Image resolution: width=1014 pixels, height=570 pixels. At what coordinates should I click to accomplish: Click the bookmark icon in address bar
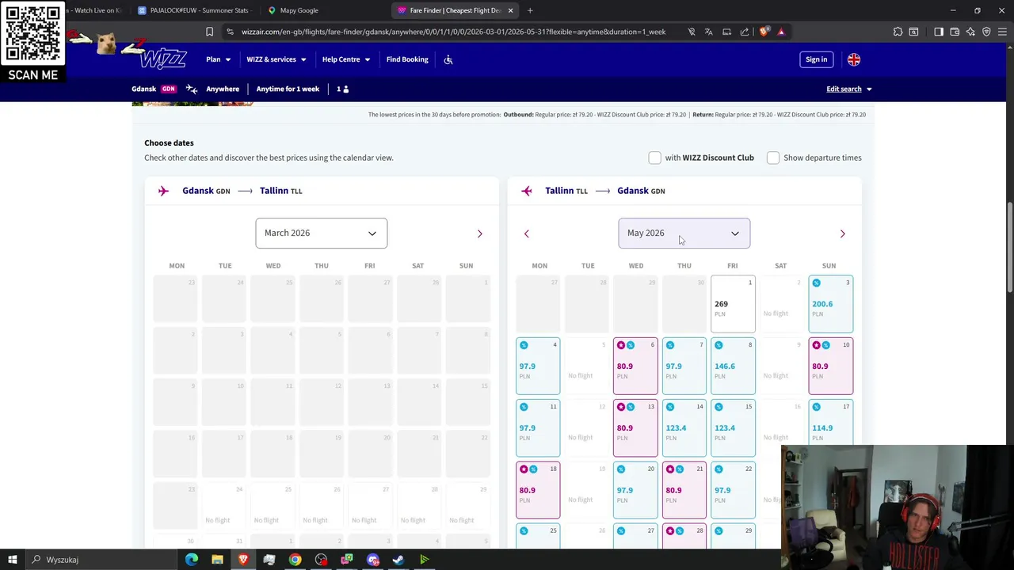click(209, 32)
